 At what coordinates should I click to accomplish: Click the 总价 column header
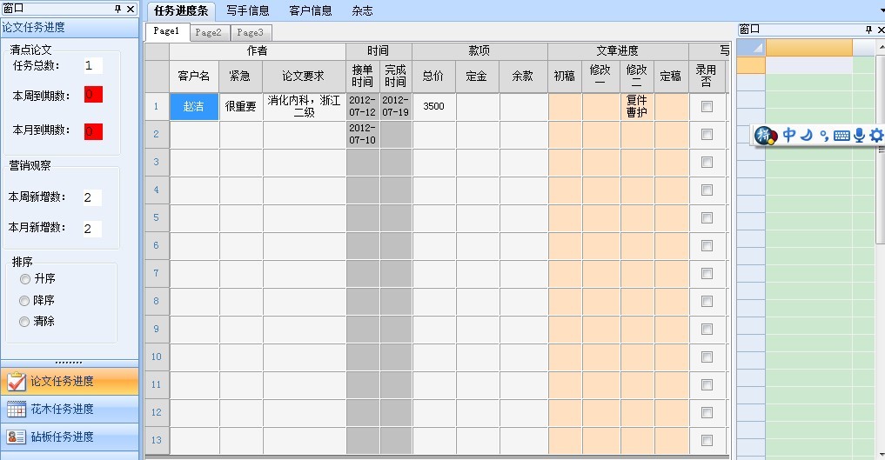tap(432, 77)
